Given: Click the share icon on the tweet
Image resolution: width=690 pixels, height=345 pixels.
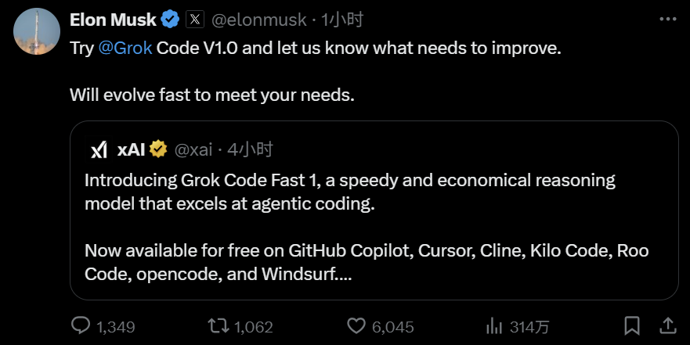Looking at the screenshot, I should [667, 325].
